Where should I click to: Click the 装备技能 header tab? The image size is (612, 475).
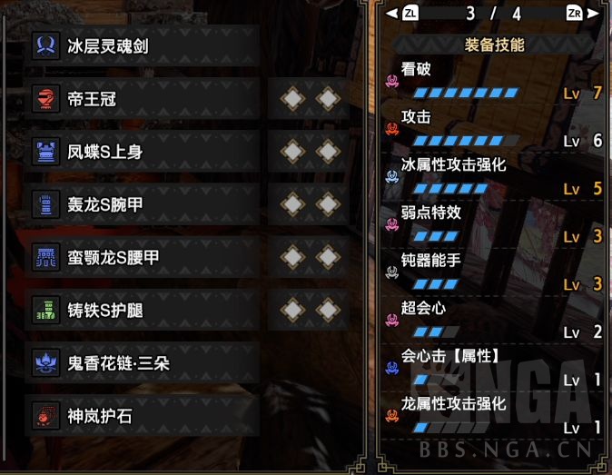click(494, 45)
